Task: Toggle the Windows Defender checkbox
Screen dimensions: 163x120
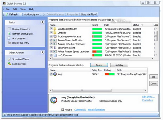Action: (x=51, y=29)
